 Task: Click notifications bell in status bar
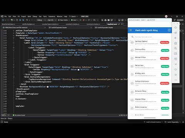183,122
